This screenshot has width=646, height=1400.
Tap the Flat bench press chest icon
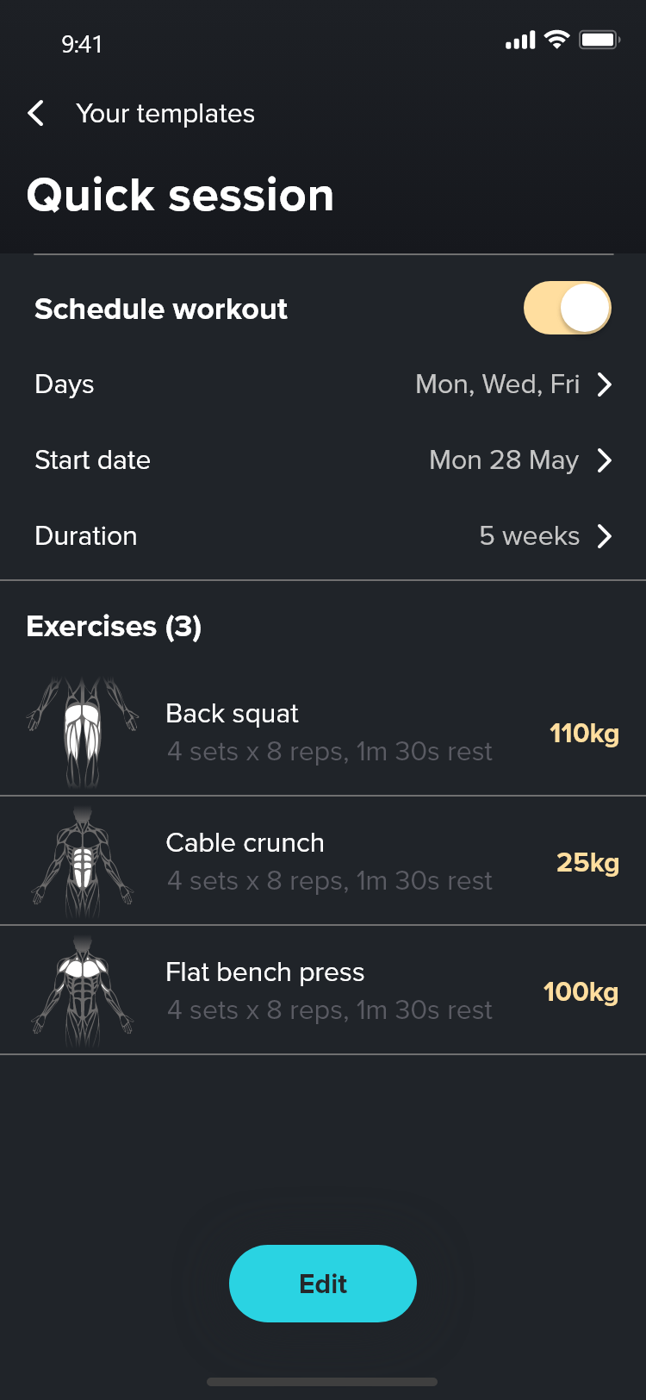pyautogui.click(x=83, y=991)
